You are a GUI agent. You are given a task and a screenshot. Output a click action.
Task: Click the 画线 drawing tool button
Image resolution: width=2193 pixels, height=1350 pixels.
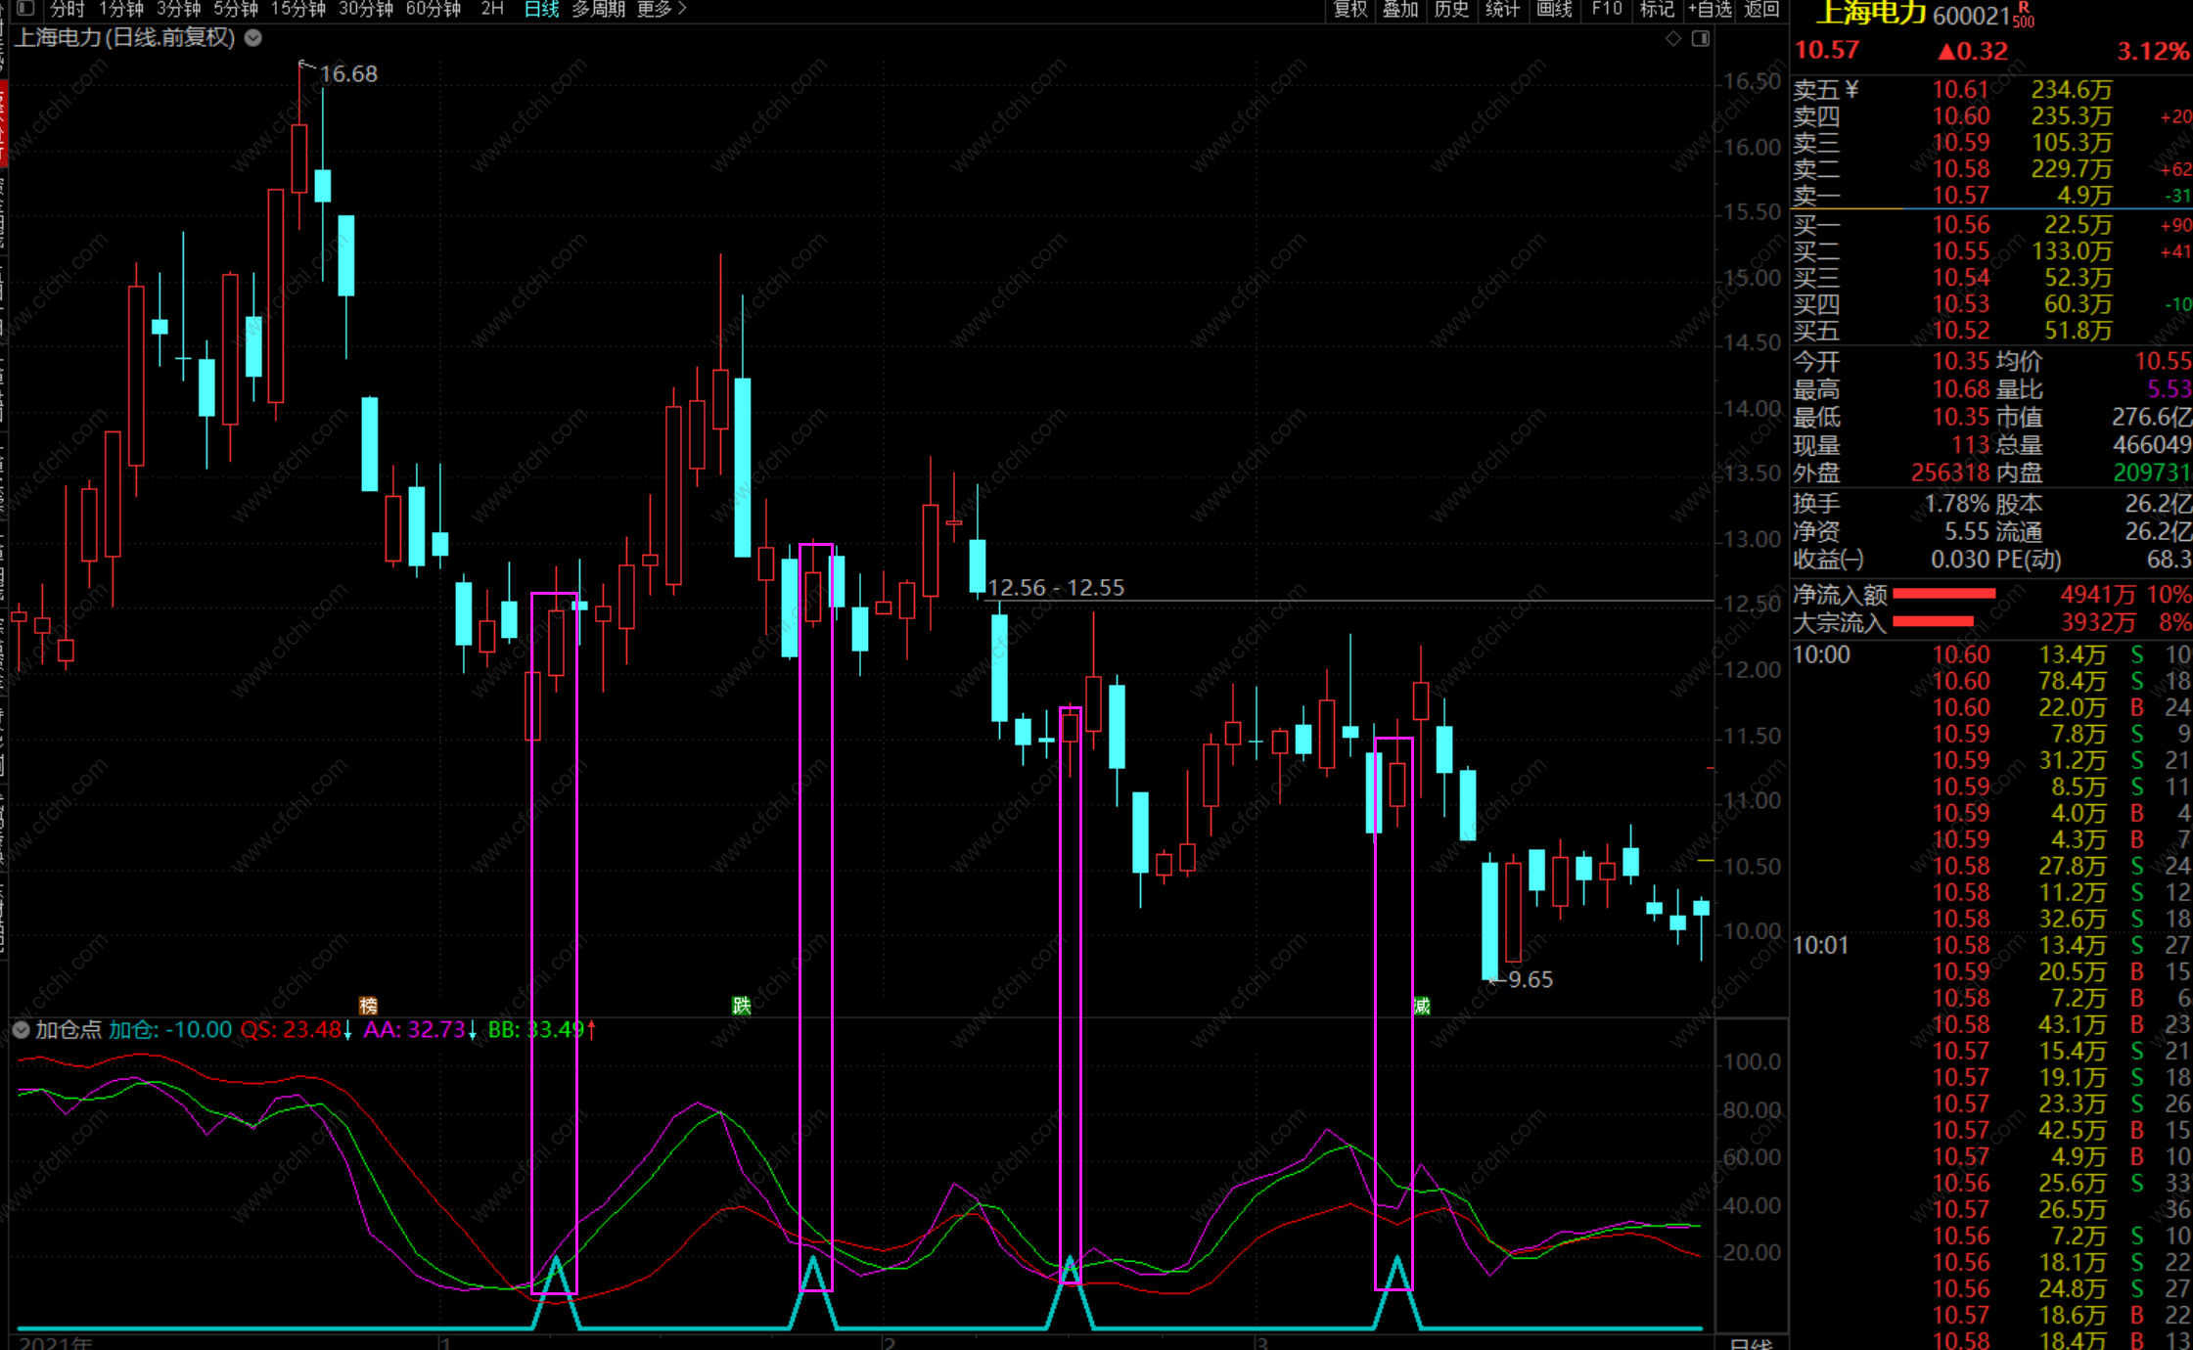(x=1554, y=9)
